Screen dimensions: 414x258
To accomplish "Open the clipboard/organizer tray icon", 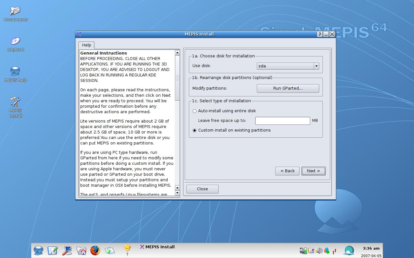I will (311, 251).
